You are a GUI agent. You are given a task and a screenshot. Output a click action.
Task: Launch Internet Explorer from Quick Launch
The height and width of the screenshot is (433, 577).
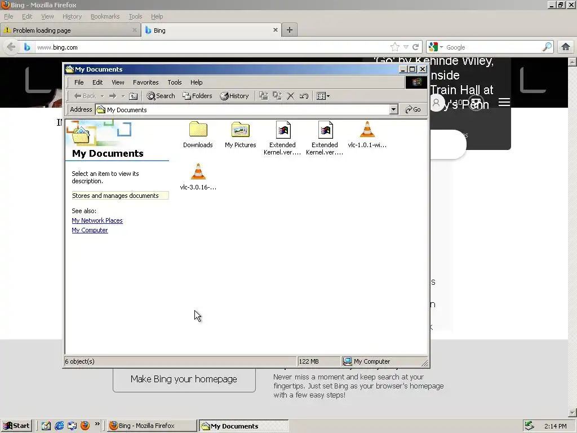pos(59,426)
